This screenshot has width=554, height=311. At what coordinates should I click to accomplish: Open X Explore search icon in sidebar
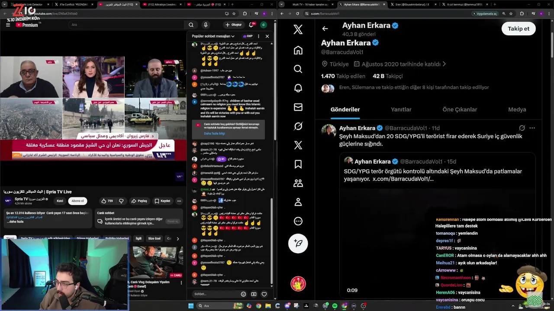click(x=298, y=69)
